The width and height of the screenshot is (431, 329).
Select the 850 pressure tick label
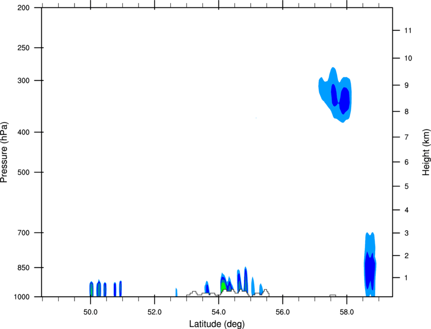[23, 268]
